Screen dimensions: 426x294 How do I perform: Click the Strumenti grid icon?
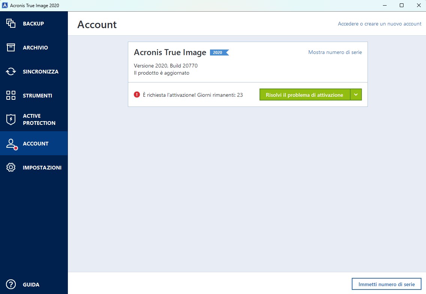pos(11,95)
